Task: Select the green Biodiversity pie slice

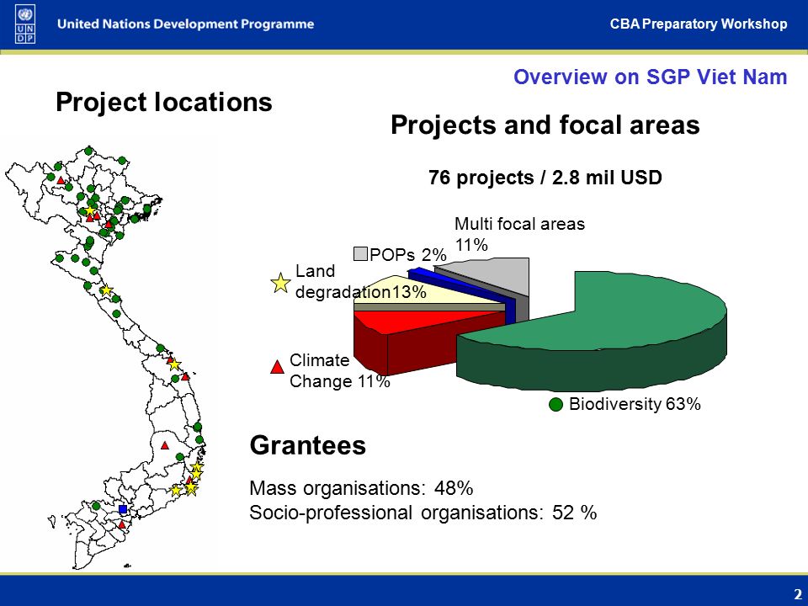Action: click(592, 330)
